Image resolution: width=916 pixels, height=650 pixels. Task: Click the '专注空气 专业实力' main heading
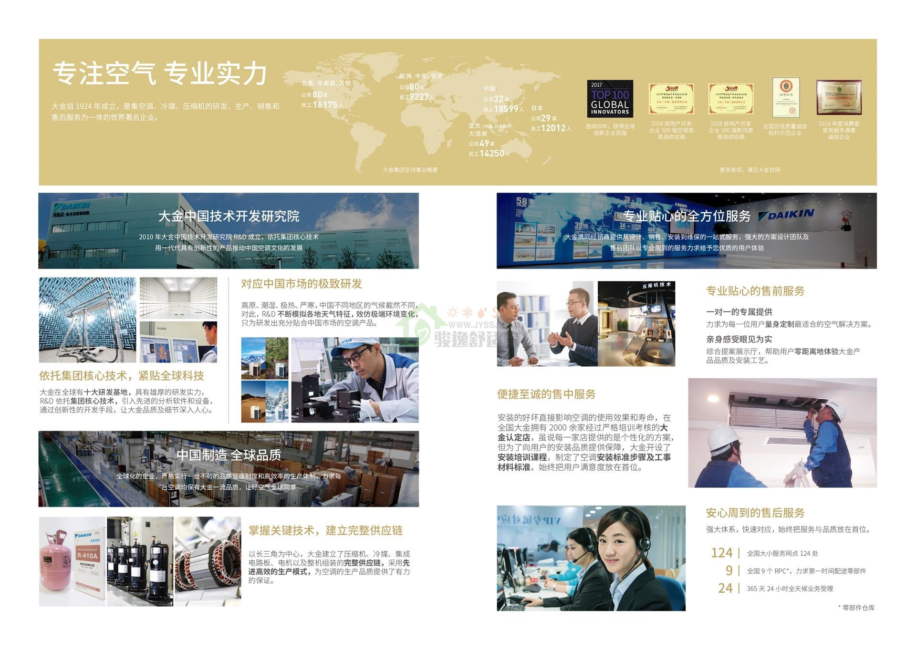[x=160, y=73]
